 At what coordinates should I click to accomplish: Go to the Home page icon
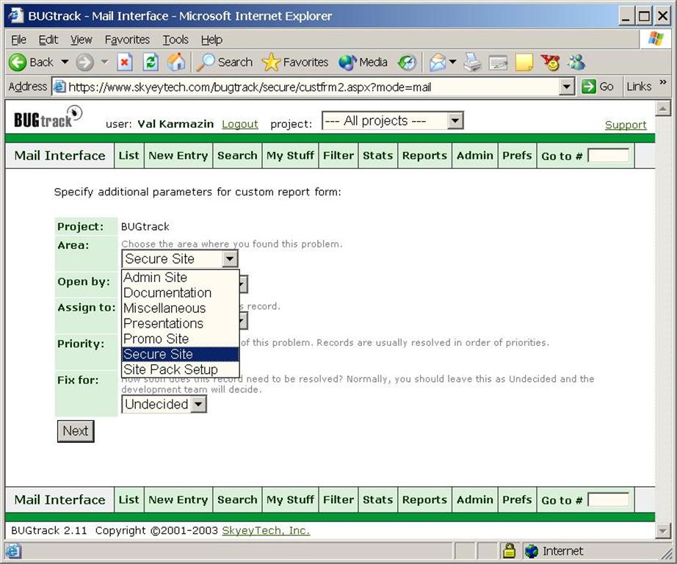pyautogui.click(x=176, y=62)
